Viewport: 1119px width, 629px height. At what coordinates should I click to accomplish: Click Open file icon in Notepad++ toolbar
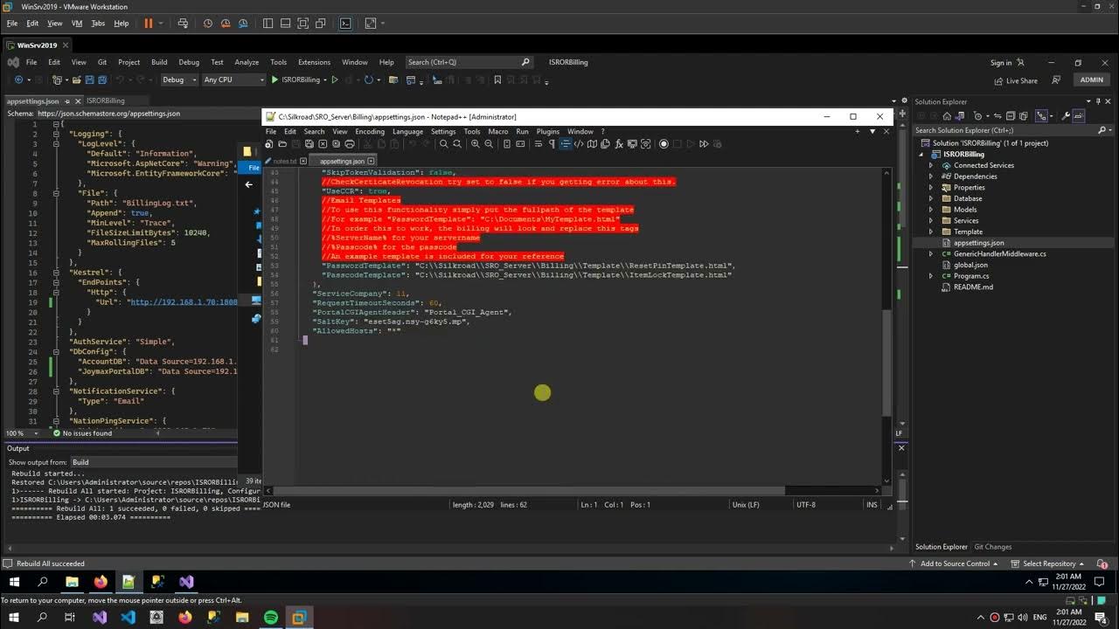click(x=282, y=144)
